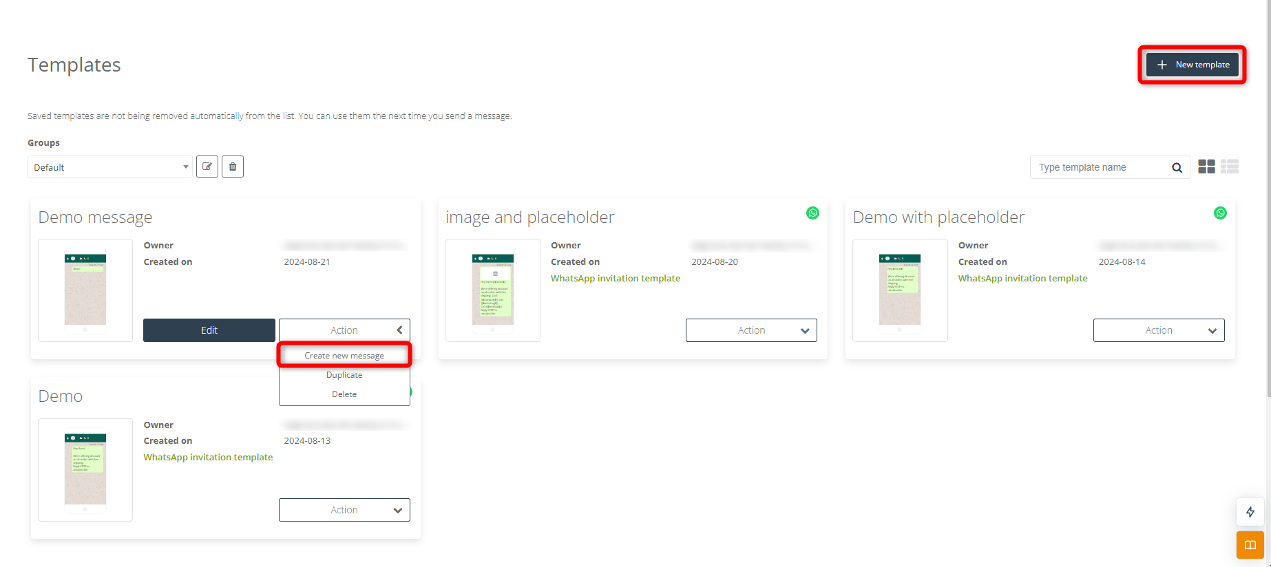Click WhatsApp invitation template under image and placeholder
This screenshot has height=567, width=1271.
pos(616,278)
